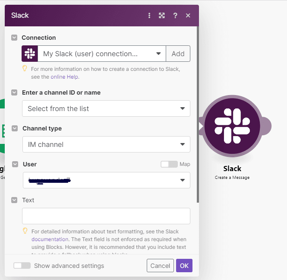Click the Slack logo in the Connection field

[30, 54]
